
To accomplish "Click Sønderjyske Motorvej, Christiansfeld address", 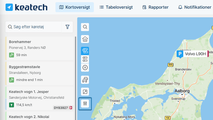I will 37,97.
